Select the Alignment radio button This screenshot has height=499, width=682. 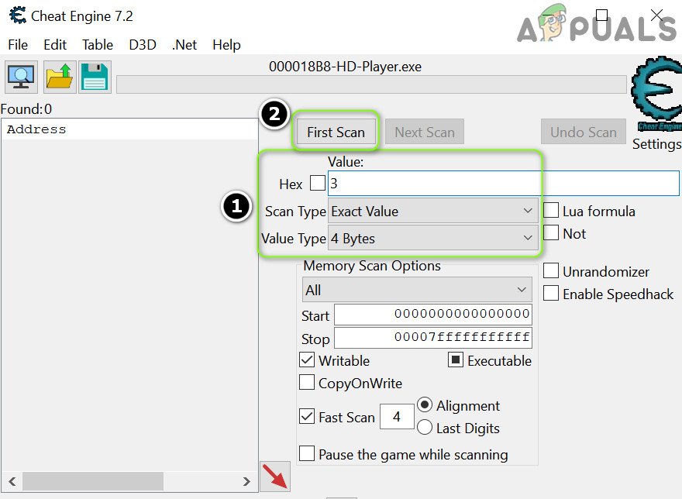(425, 405)
